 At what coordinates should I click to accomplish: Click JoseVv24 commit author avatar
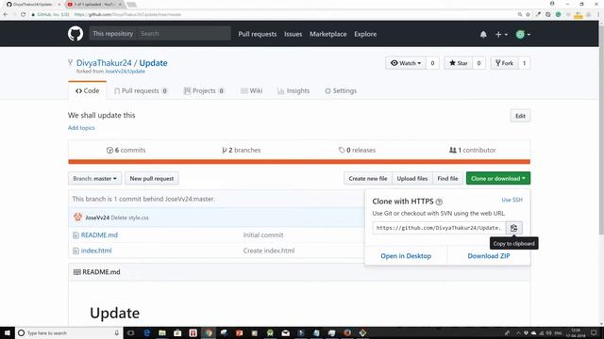[77, 218]
